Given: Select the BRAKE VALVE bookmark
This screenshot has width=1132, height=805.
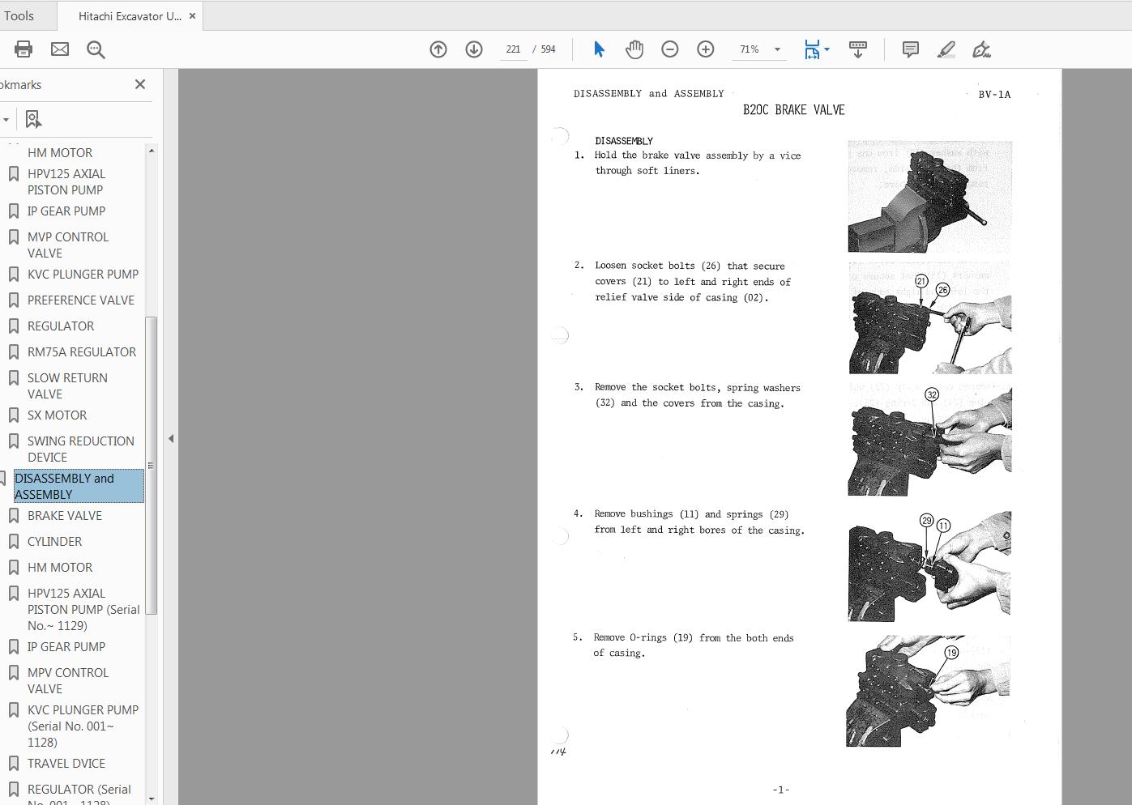Looking at the screenshot, I should [x=64, y=515].
